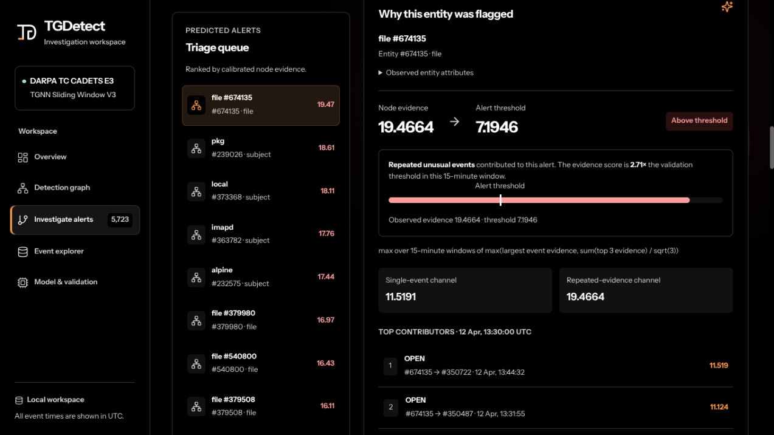
Task: Click node icon beside file #540800
Action: pos(196,363)
